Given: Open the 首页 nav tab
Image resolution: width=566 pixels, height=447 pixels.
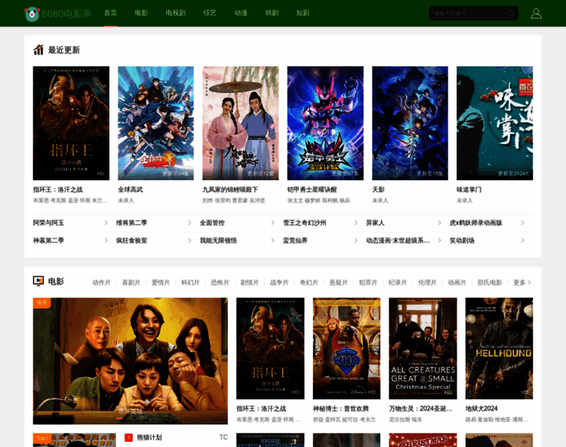Looking at the screenshot, I should point(110,13).
